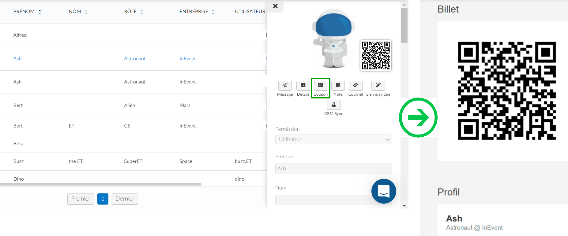Click the buzz.ET username cell
The width and height of the screenshot is (568, 236).
(x=243, y=161)
